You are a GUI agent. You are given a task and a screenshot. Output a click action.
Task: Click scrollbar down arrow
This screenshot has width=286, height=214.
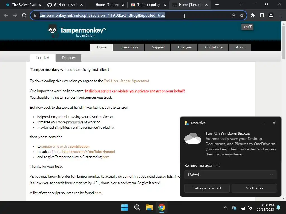(283, 198)
